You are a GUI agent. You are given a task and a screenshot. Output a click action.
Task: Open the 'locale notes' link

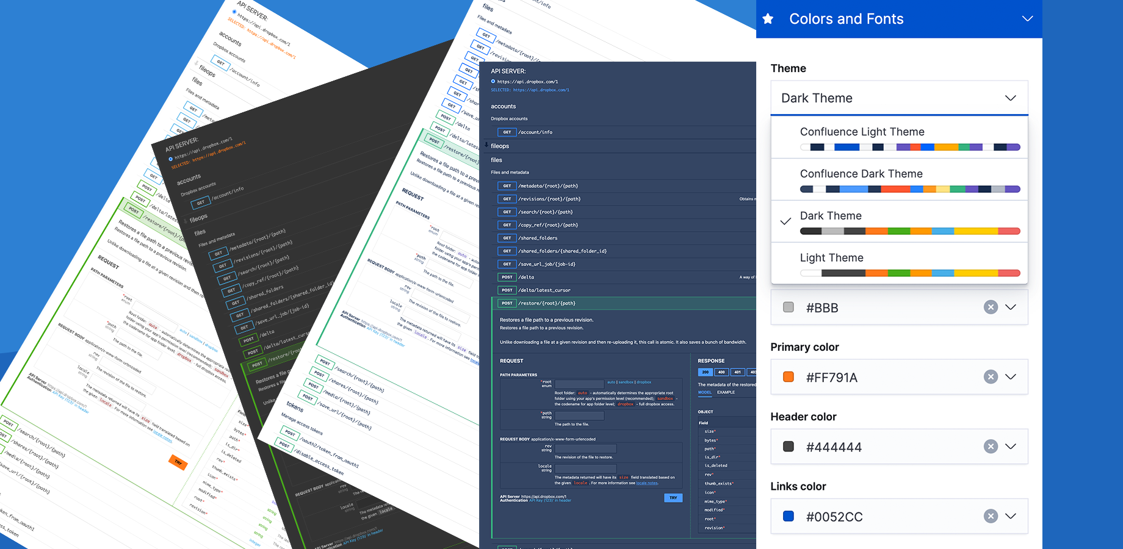click(647, 483)
